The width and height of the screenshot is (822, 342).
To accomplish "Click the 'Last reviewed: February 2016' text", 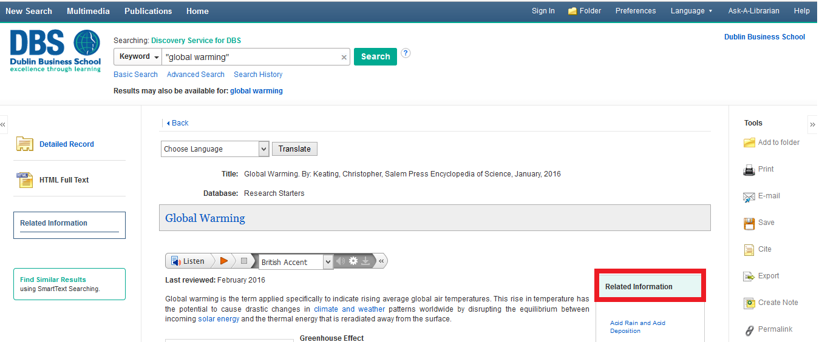I will [215, 280].
